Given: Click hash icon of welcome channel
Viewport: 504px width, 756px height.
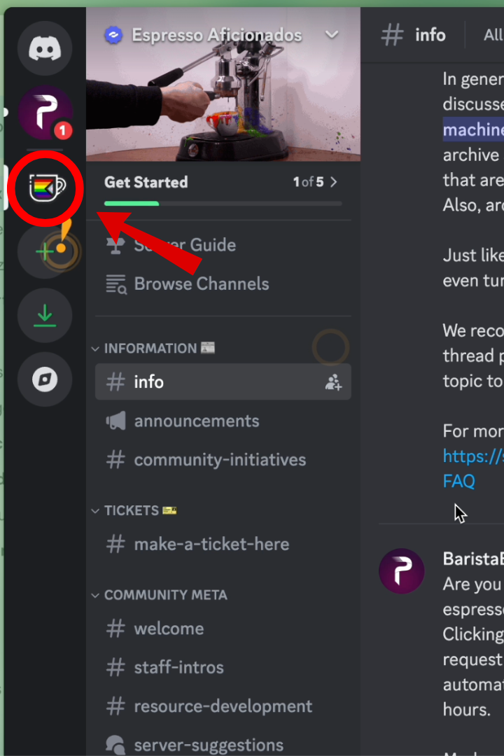Looking at the screenshot, I should [x=115, y=629].
